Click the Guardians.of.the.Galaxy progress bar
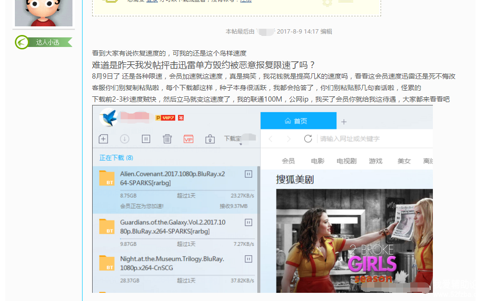 [187, 239]
